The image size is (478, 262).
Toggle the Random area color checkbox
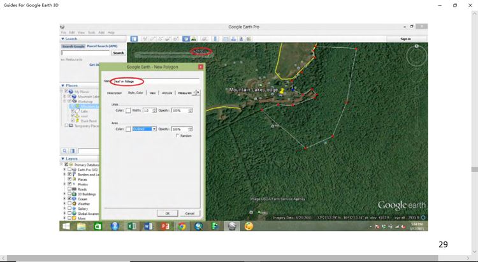point(178,136)
